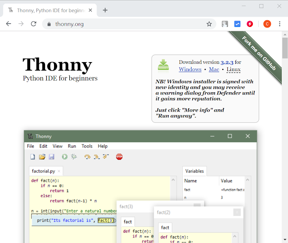Screen dimensions: 288x243
Task: Click the Thonny page heading
Action: click(57, 65)
